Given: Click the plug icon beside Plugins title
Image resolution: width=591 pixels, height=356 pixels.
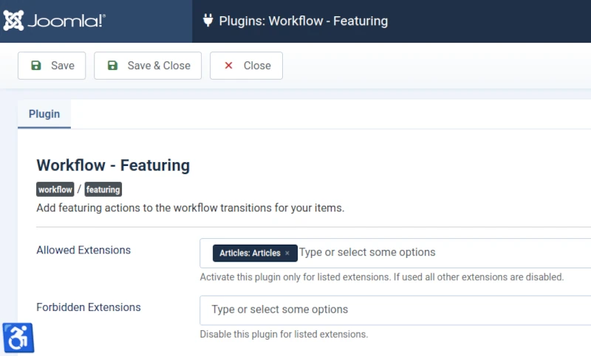Looking at the screenshot, I should [x=208, y=21].
